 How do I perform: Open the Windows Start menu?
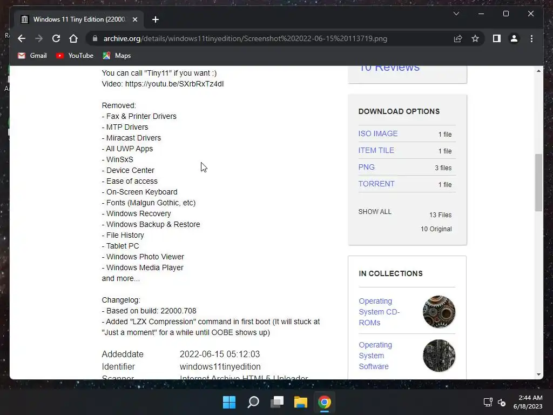[x=229, y=402]
